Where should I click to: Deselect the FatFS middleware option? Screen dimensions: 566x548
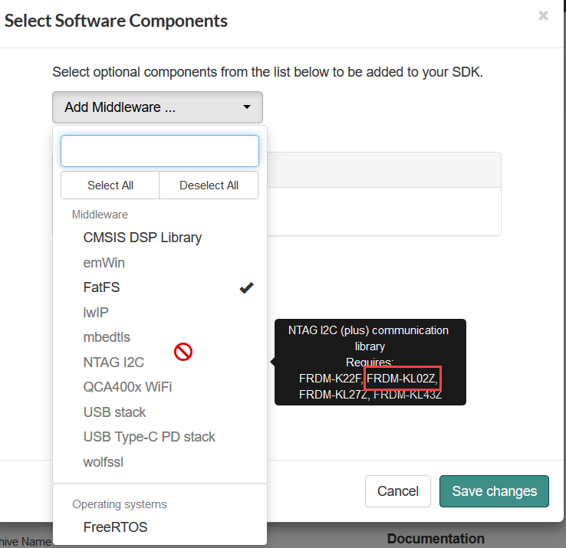pos(102,287)
